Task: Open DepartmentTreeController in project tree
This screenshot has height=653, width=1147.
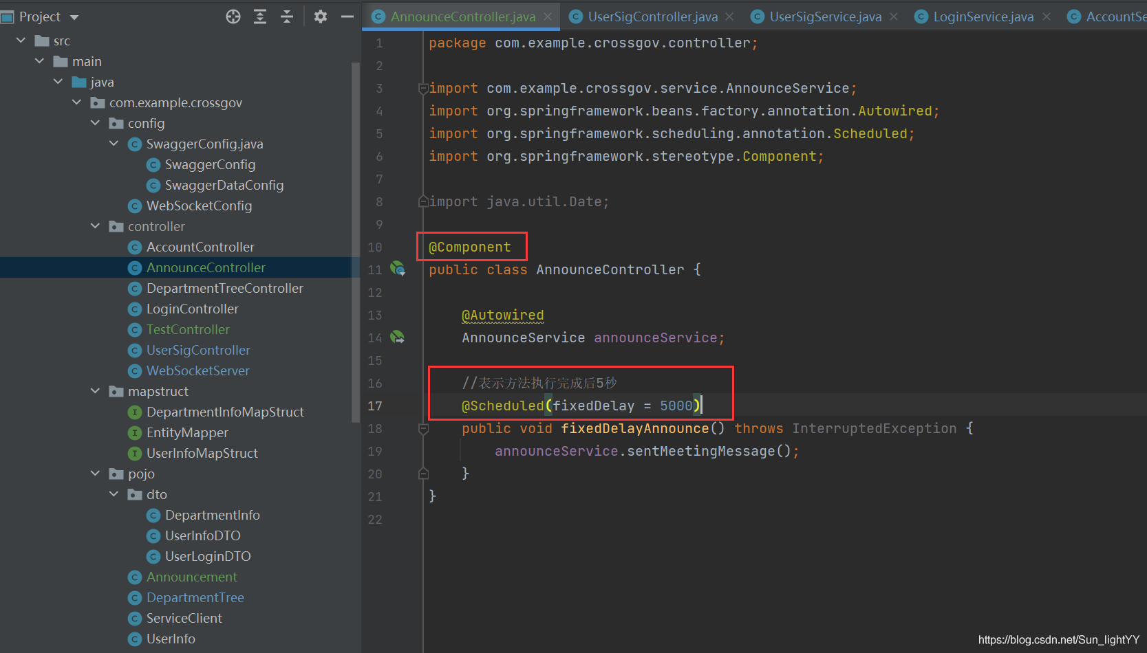Action: [x=224, y=288]
